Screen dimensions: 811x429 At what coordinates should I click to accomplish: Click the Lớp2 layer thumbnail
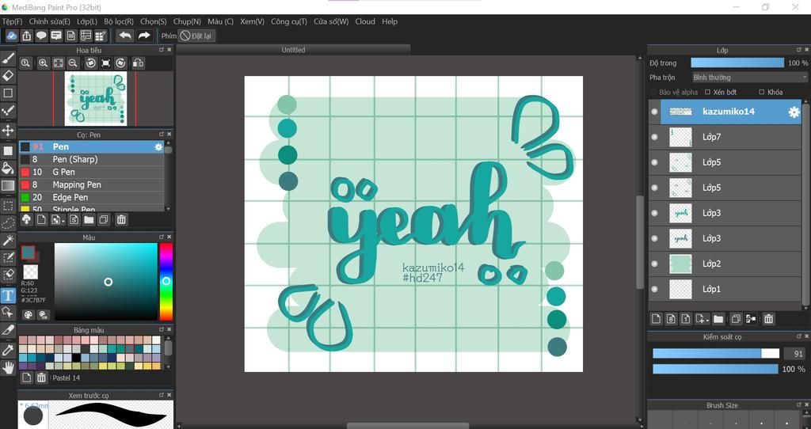[x=680, y=264]
